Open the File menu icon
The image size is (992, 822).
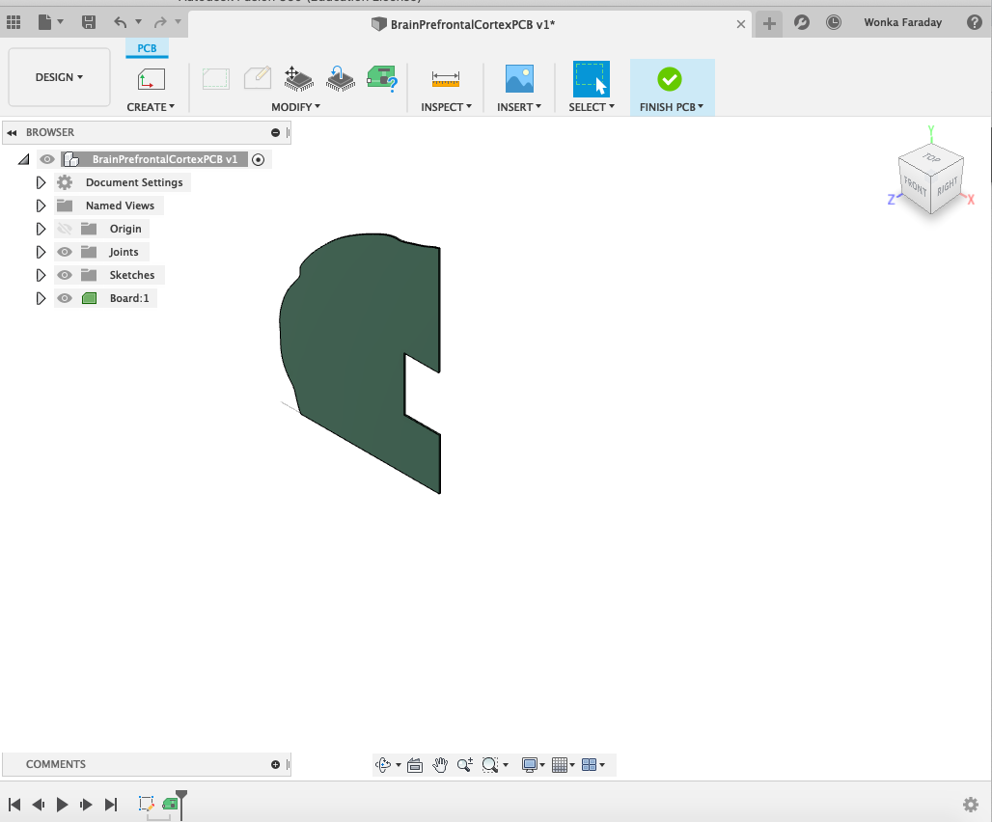coord(45,23)
